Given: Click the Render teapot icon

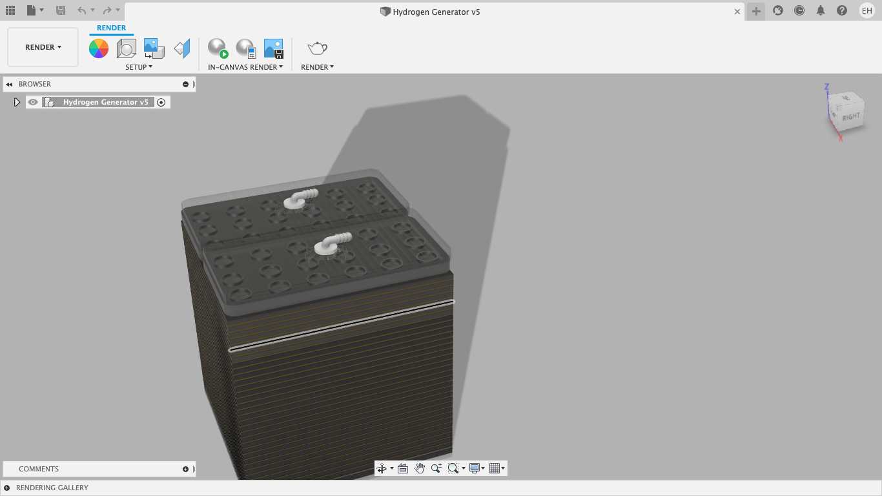Looking at the screenshot, I should (x=317, y=48).
